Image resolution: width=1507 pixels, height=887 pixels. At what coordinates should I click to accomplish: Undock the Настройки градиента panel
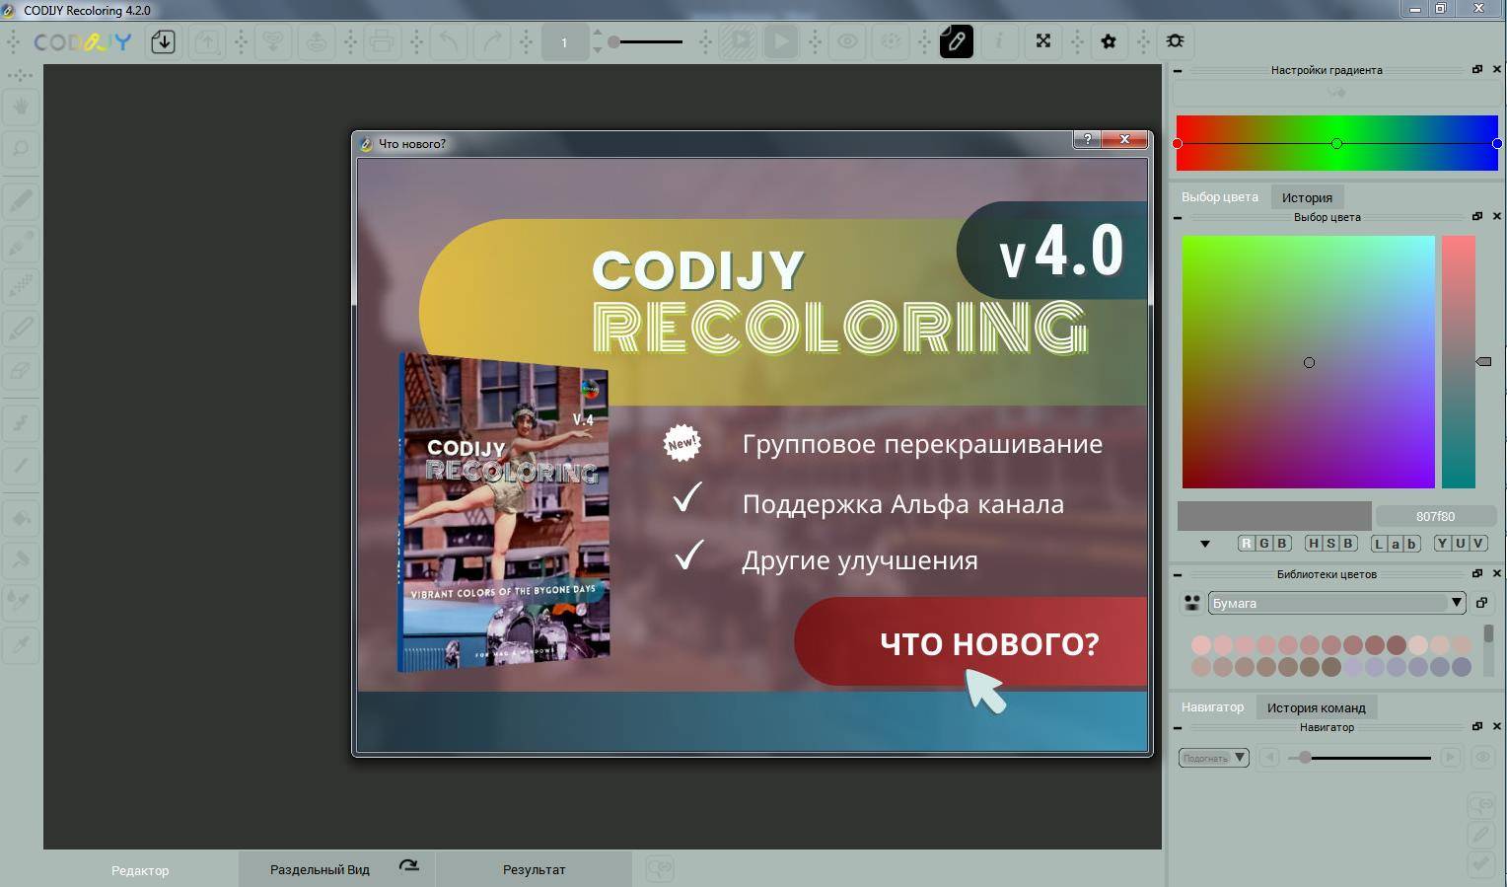click(x=1477, y=69)
